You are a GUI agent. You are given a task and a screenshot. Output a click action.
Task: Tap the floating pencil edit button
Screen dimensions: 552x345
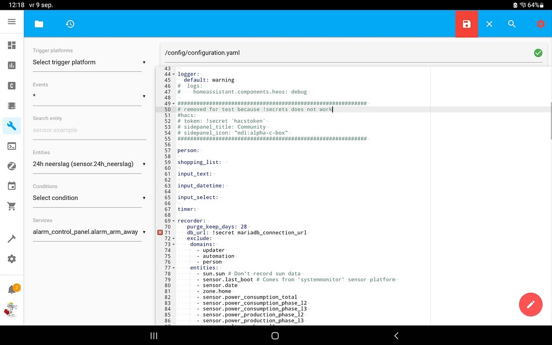(530, 305)
